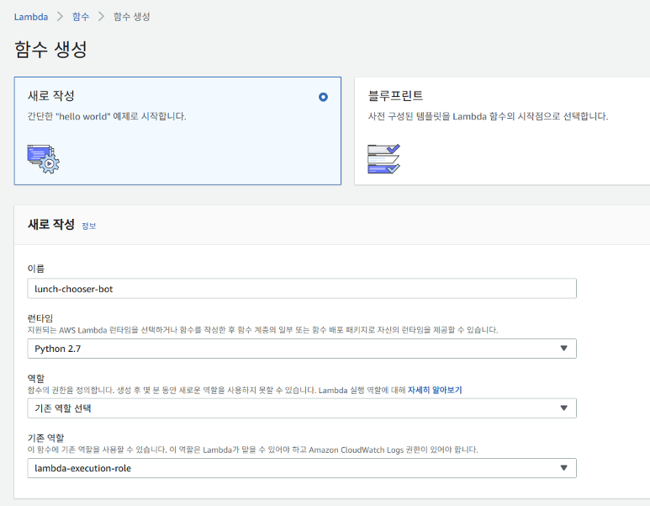Click the 새로 작성 card heading text

coord(50,96)
